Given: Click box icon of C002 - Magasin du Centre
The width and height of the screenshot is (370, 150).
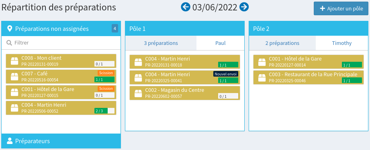Looking at the screenshot, I should point(138,93).
